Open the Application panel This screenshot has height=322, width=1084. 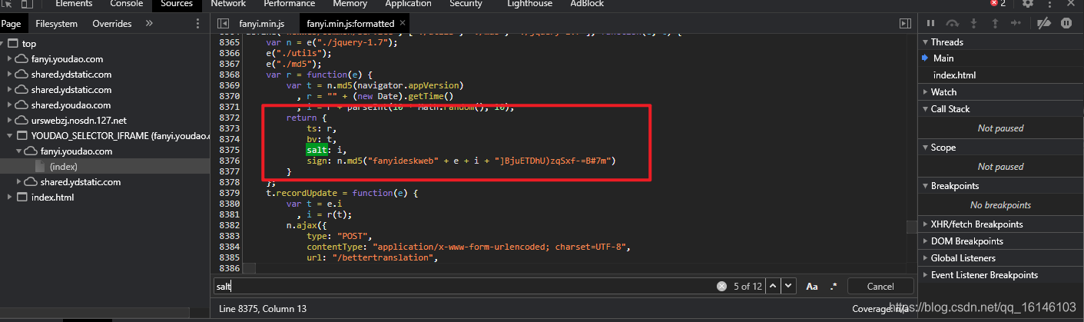[x=408, y=4]
